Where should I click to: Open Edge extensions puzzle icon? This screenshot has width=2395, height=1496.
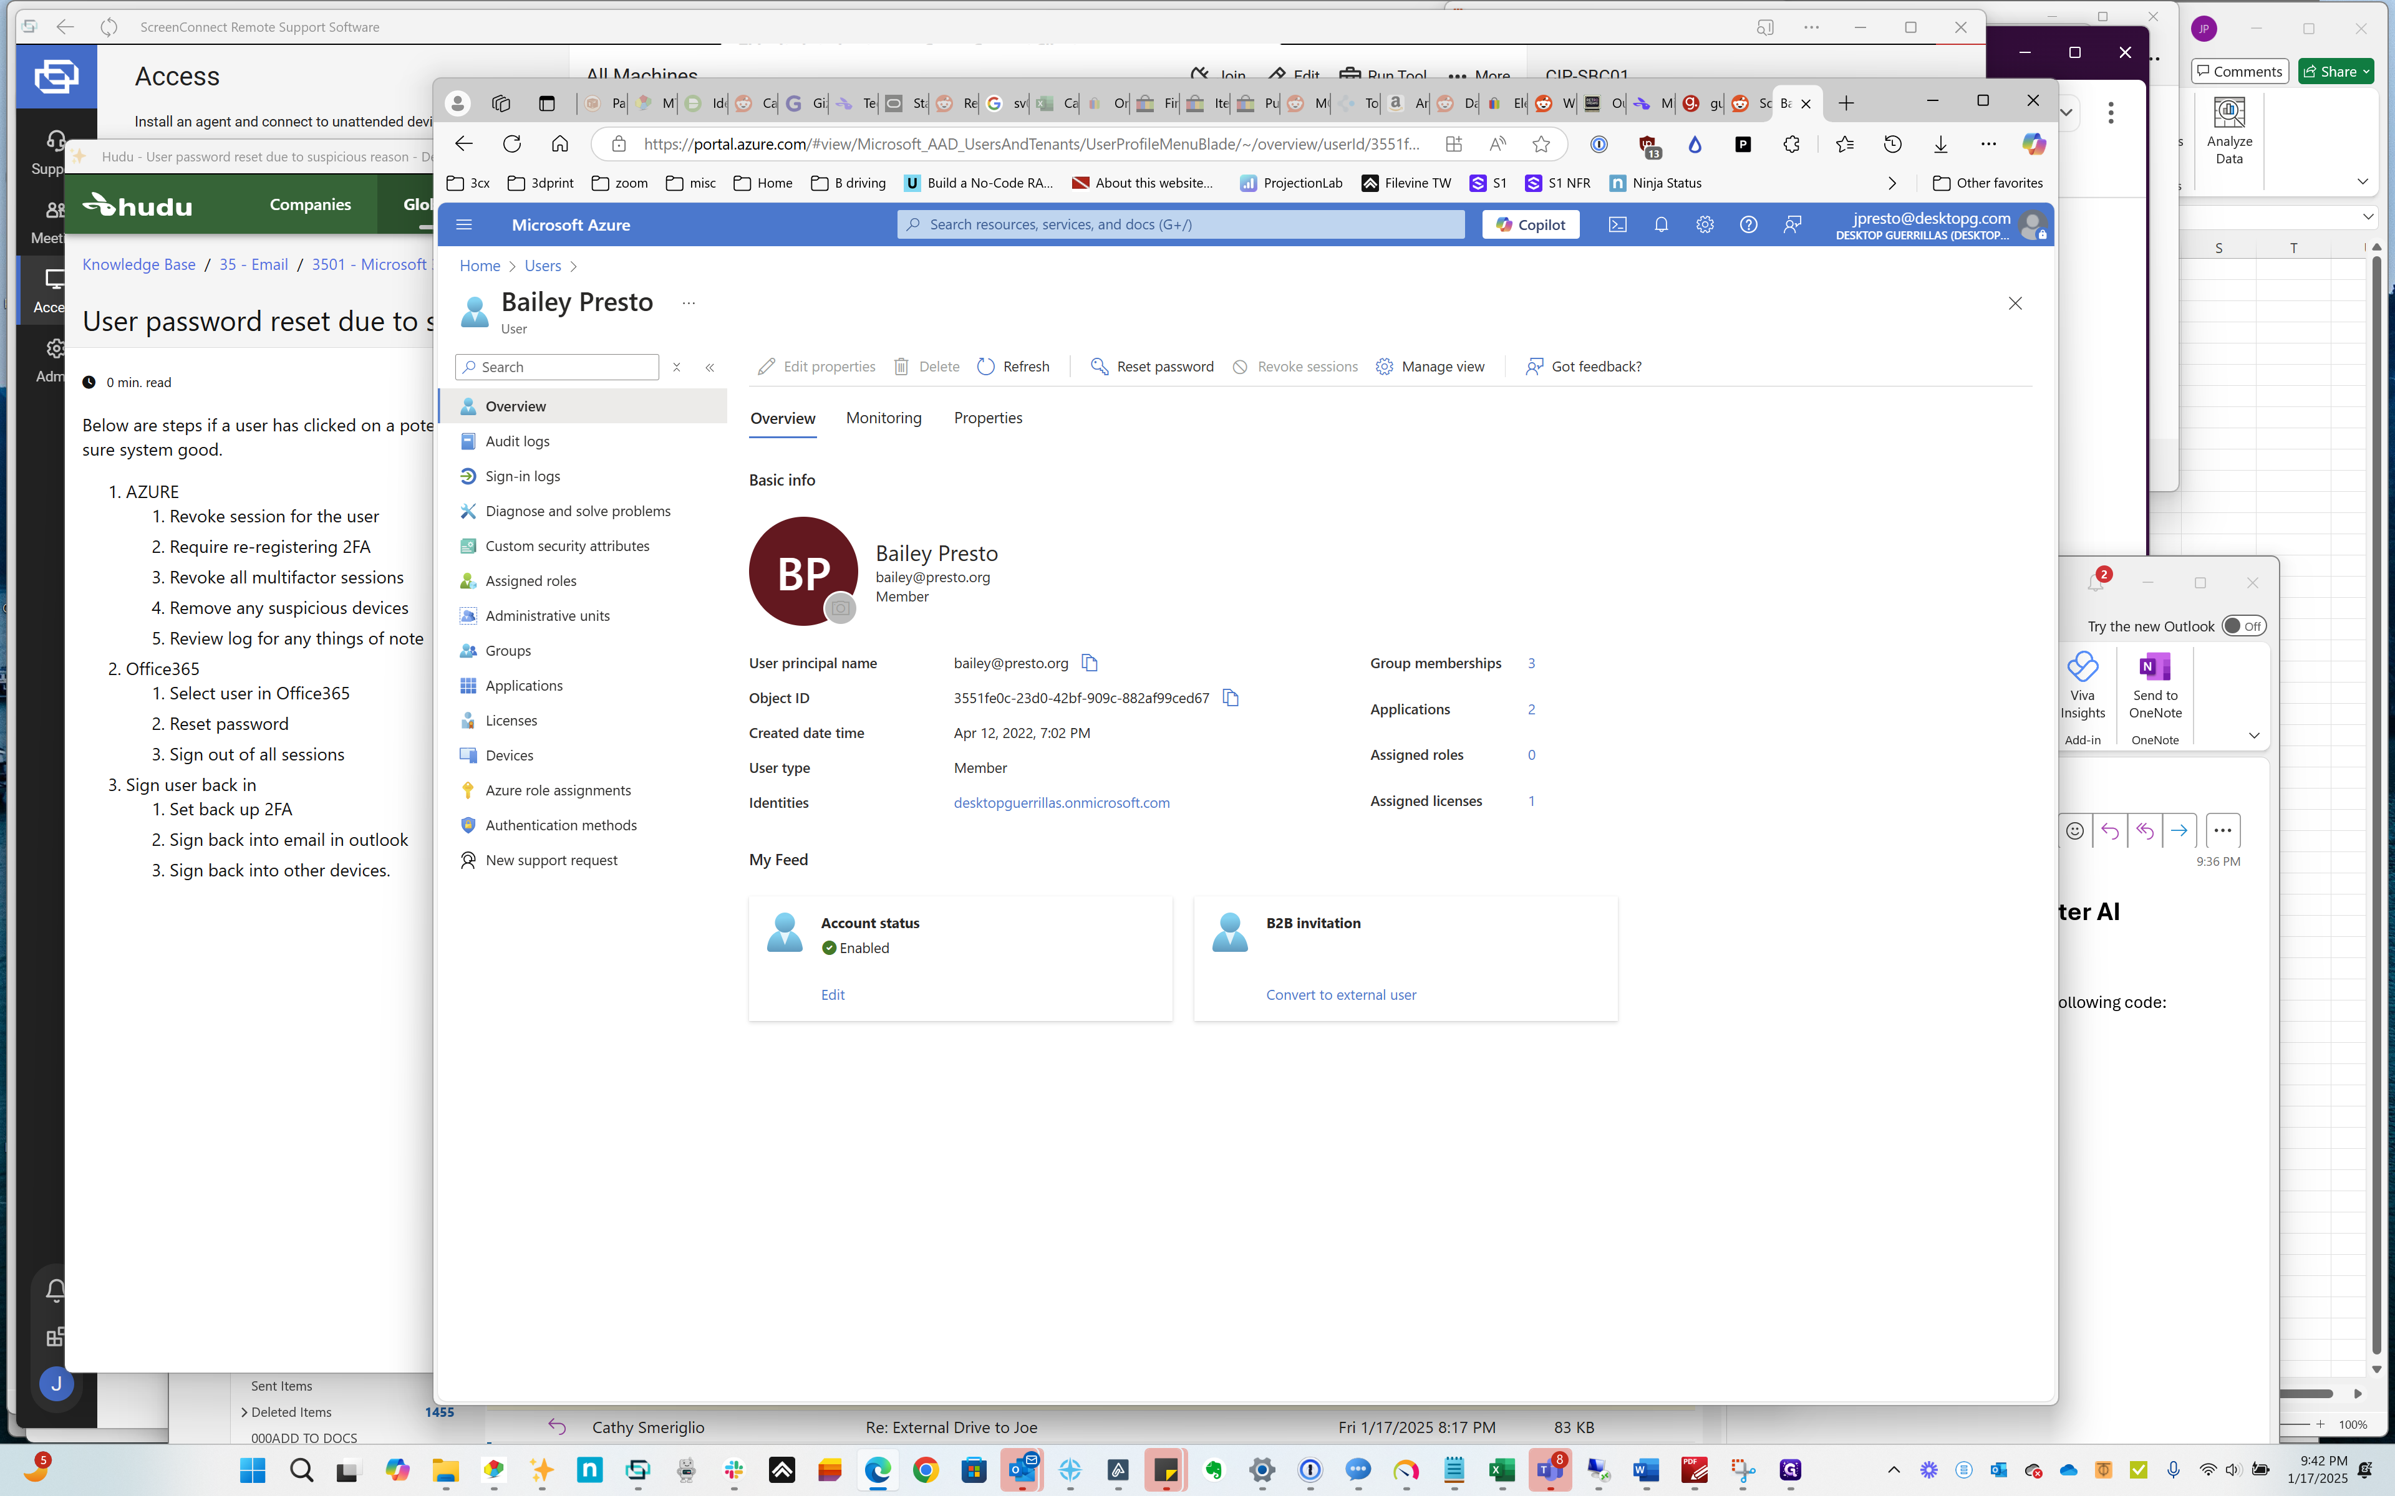(1791, 145)
